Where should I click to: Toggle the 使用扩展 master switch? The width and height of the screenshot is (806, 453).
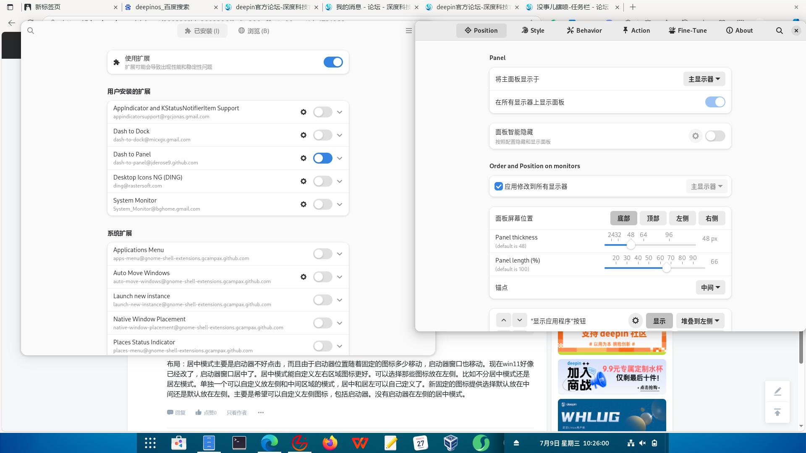click(333, 62)
